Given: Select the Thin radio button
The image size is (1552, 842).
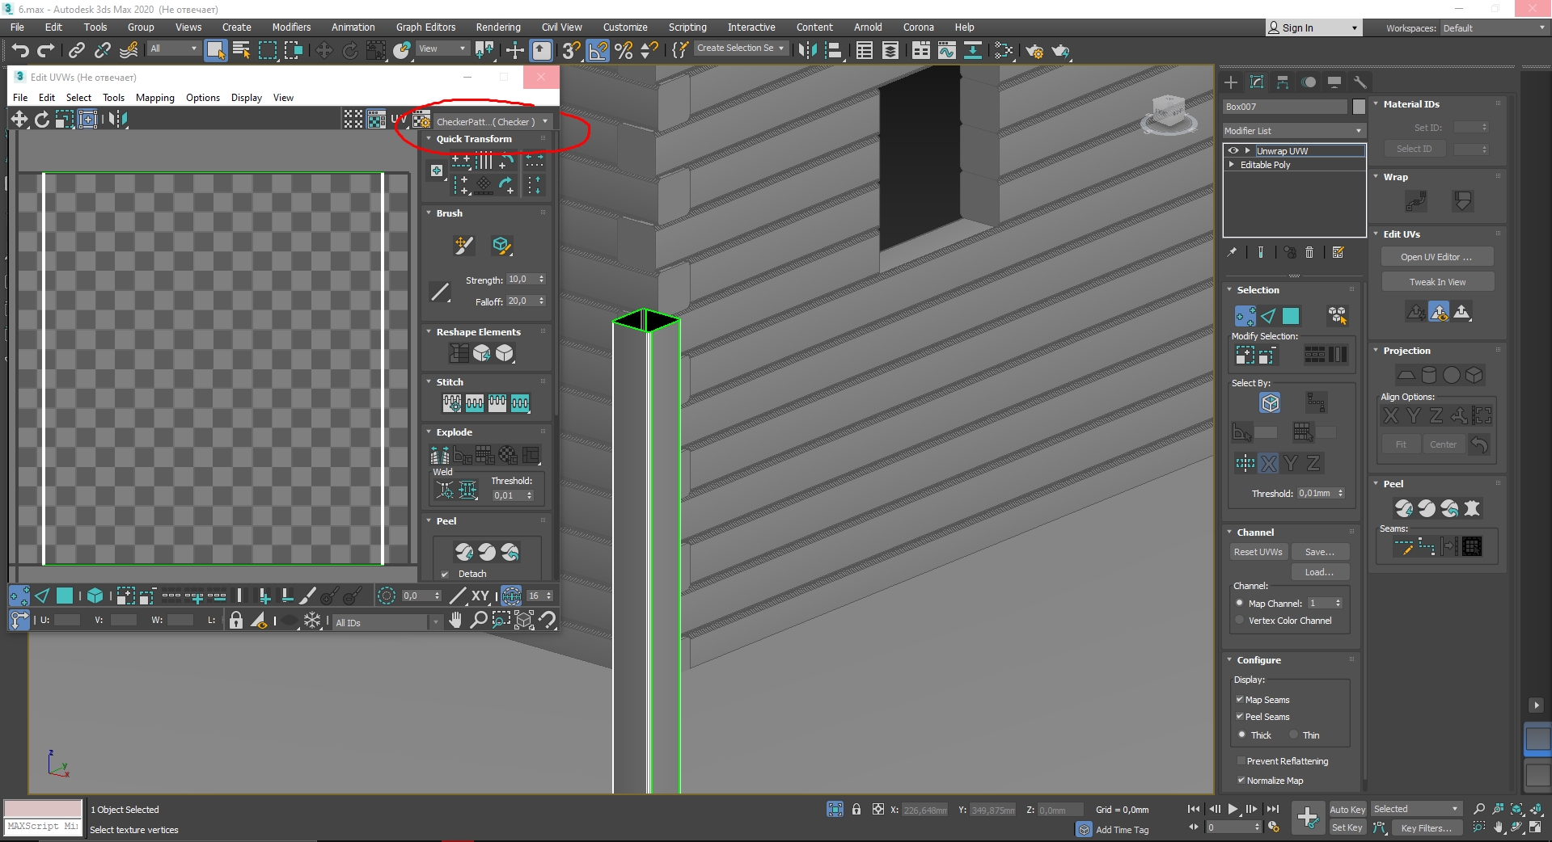Looking at the screenshot, I should 1294,735.
